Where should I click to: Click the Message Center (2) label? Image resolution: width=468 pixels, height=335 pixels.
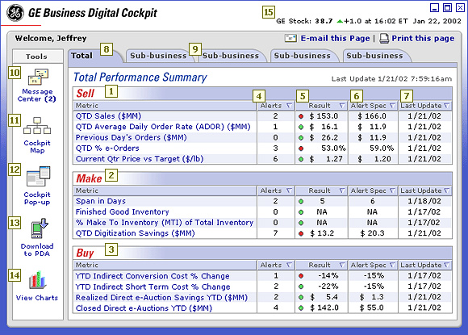(x=36, y=95)
